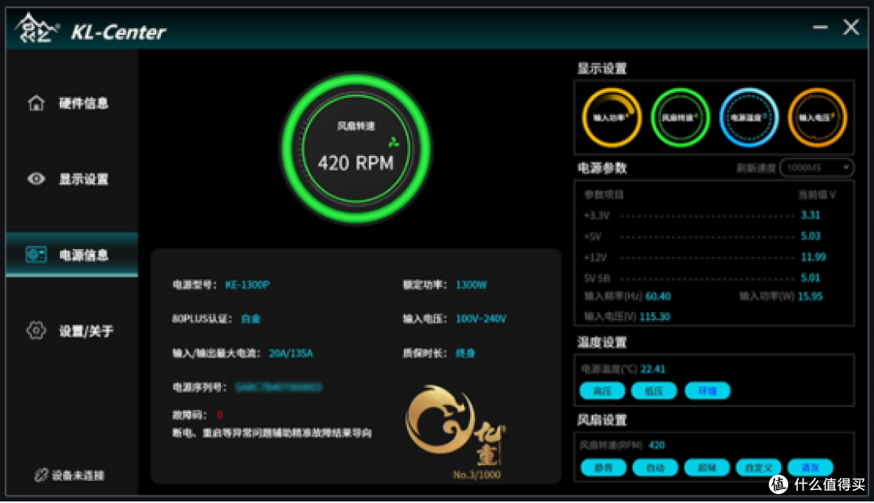Click the 风扇转速(RPM) value "420"
This screenshot has height=503, width=874.
point(656,445)
